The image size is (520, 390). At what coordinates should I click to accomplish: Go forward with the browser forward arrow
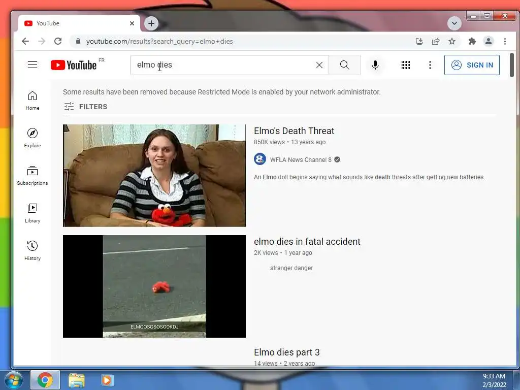click(x=42, y=41)
